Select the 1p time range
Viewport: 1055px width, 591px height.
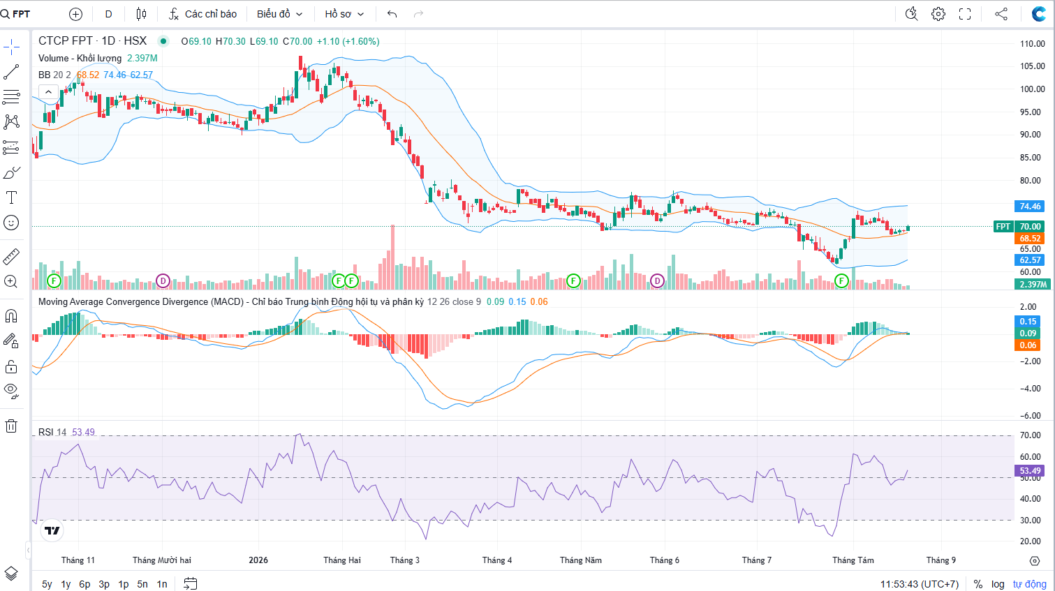coord(124,584)
